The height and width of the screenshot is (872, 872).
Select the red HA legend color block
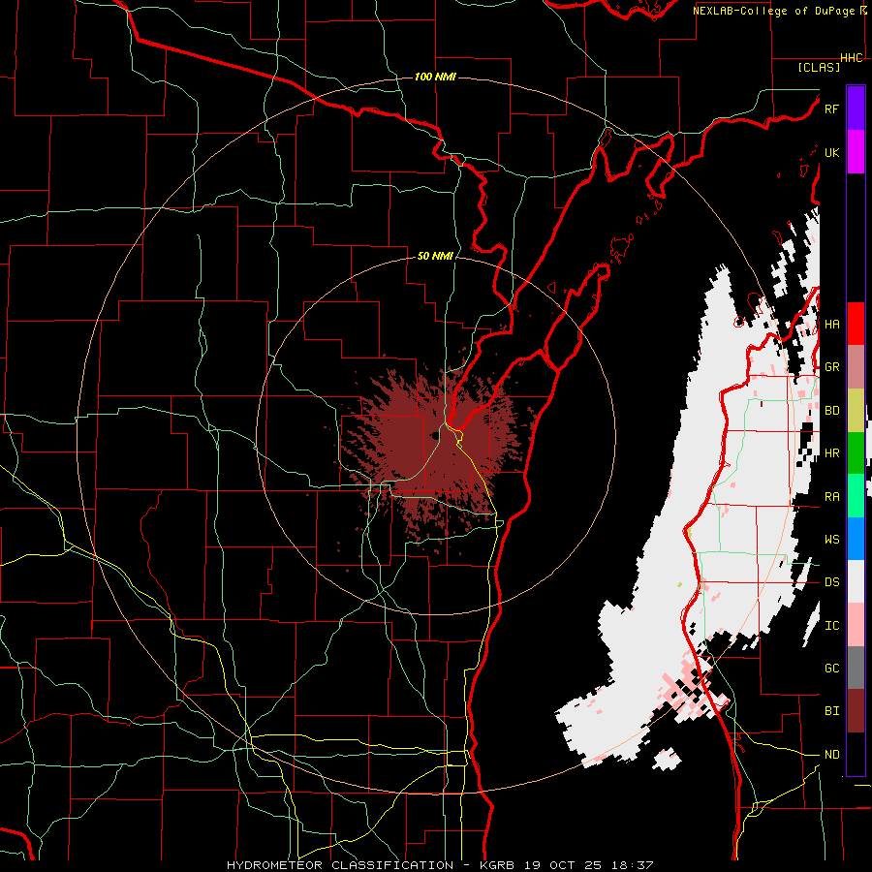pos(856,324)
